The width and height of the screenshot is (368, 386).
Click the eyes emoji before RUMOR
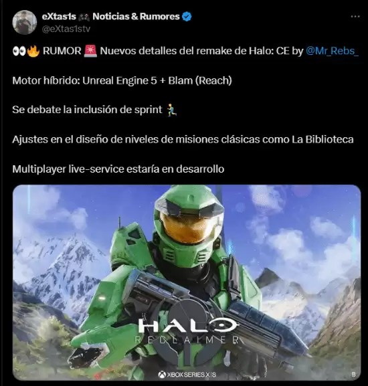19,51
